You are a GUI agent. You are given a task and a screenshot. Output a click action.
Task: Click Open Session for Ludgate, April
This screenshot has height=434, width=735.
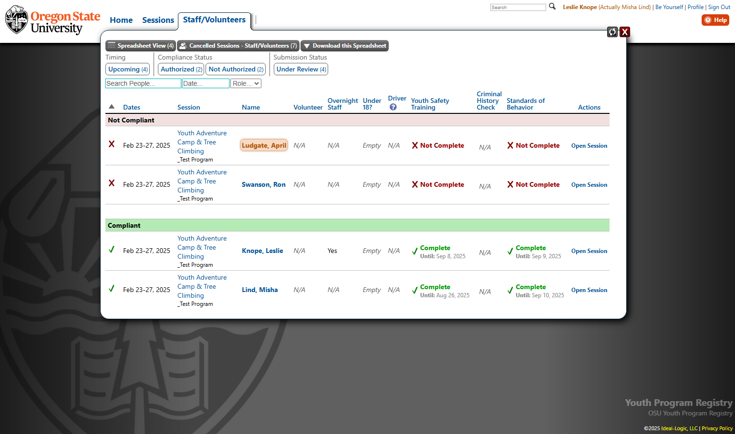[x=589, y=146]
